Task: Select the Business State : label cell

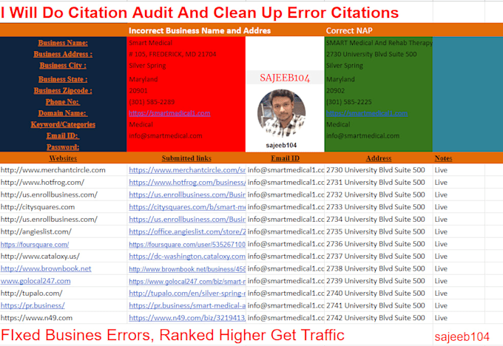Action: (63, 79)
